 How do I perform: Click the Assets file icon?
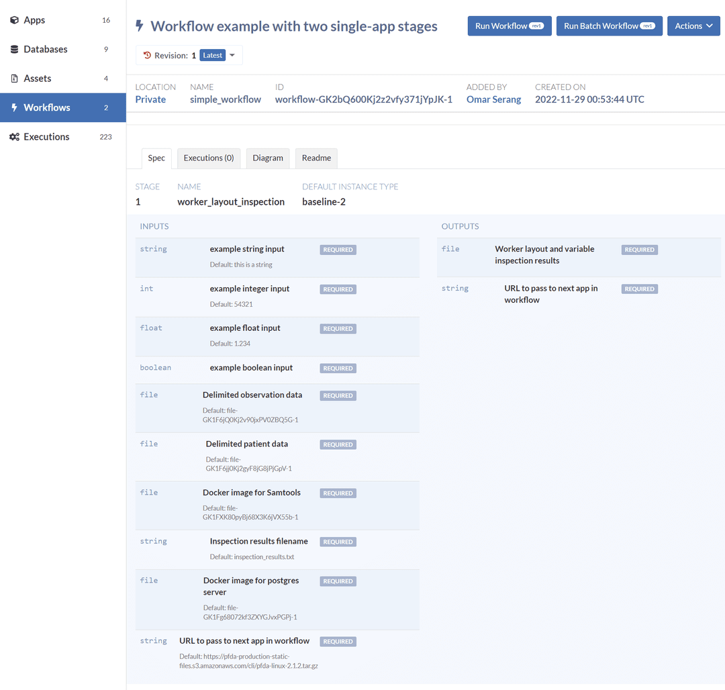coord(14,79)
